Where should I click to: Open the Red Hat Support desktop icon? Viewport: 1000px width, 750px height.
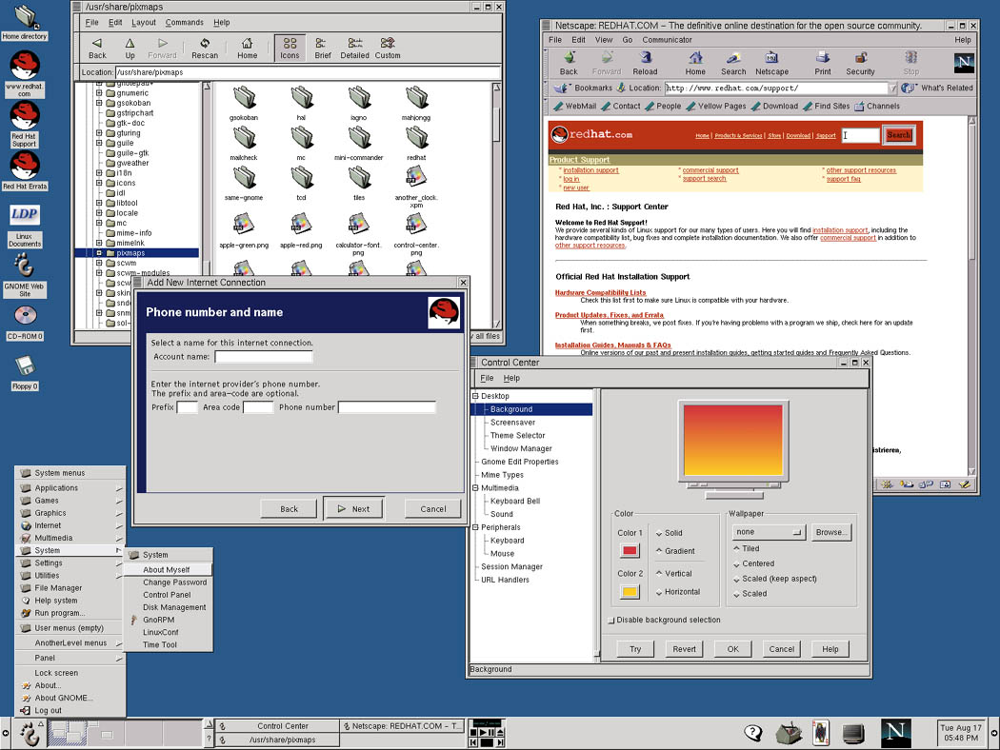coord(24,125)
